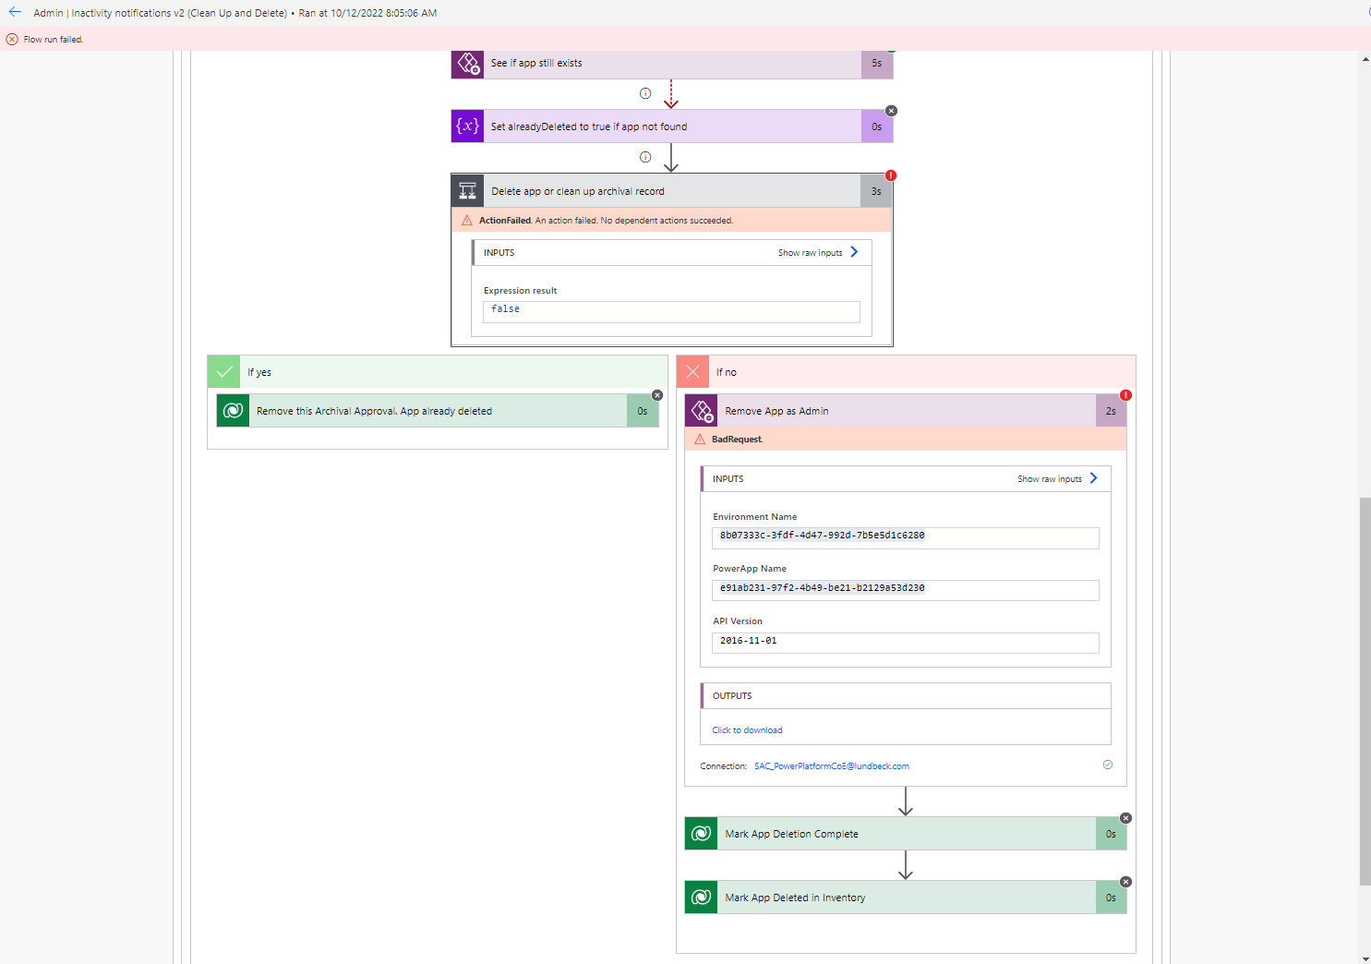This screenshot has height=964, width=1371.
Task: Open the SAC_PowerPlatformCoE connection link
Action: coord(831,765)
